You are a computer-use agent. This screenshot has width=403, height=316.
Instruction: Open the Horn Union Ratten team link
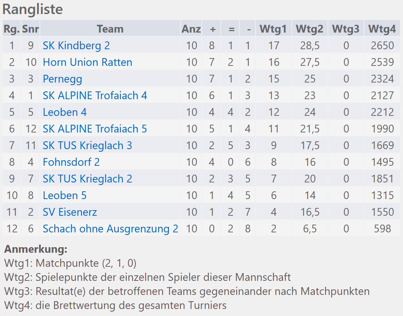coord(87,62)
